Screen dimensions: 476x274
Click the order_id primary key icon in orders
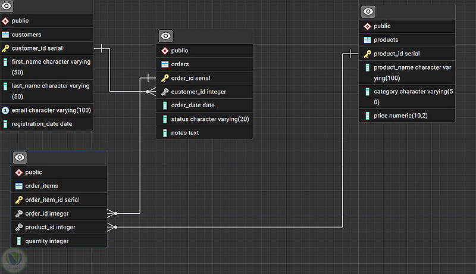(x=165, y=78)
